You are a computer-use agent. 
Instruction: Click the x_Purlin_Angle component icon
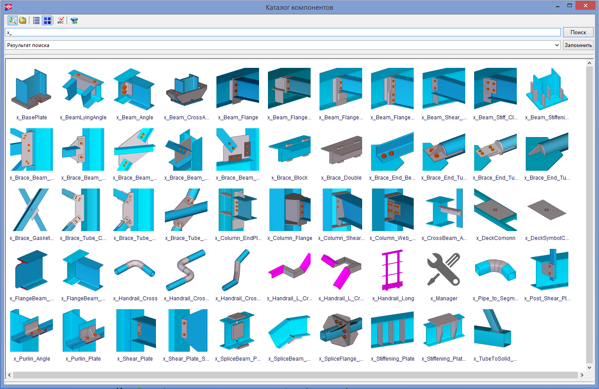click(x=32, y=330)
